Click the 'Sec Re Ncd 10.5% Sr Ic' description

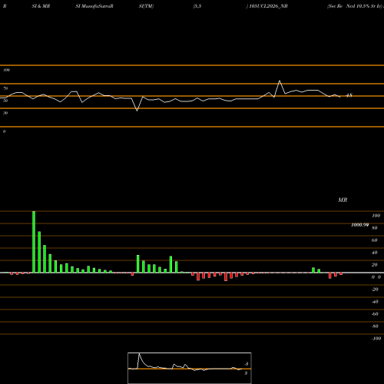click(x=355, y=6)
